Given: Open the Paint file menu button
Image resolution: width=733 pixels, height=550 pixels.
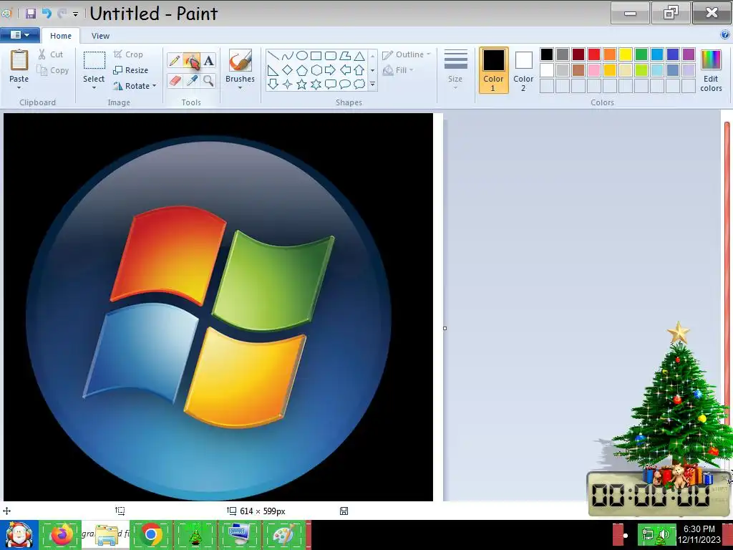Looking at the screenshot, I should click(x=19, y=34).
